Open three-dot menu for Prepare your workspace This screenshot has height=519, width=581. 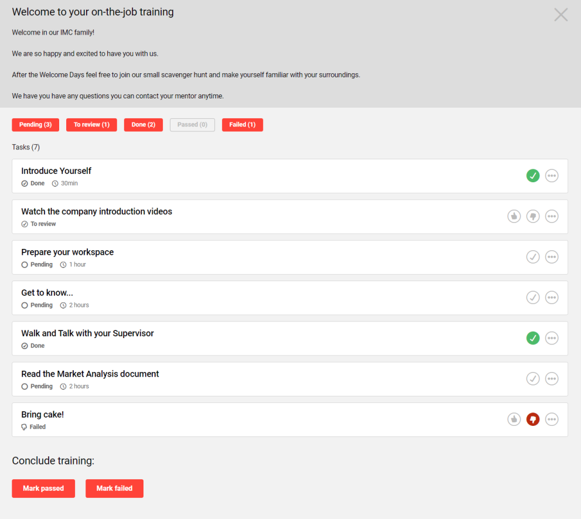pos(552,257)
